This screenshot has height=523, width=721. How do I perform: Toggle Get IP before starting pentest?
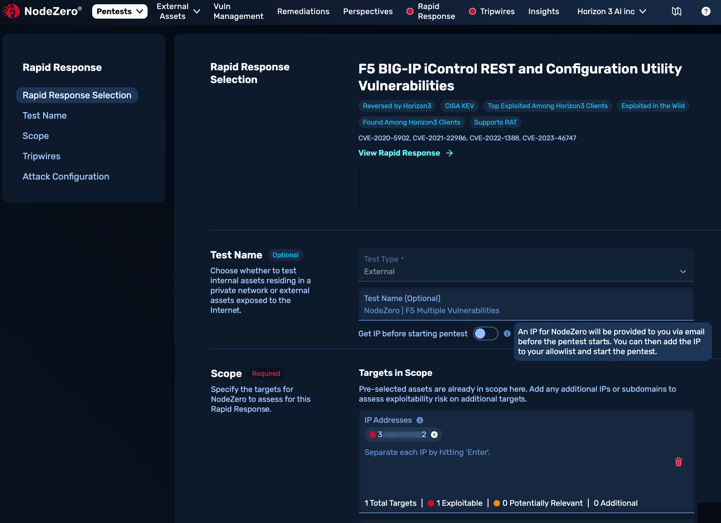485,334
